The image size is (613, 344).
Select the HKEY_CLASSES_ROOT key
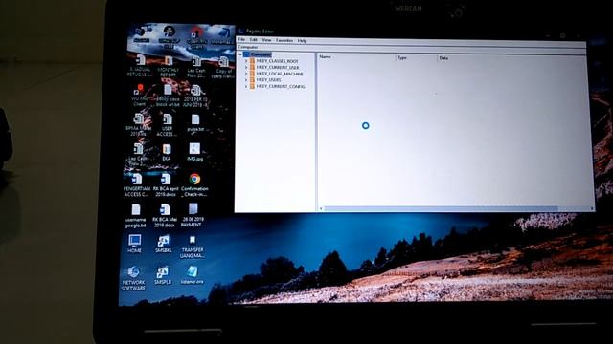point(277,61)
